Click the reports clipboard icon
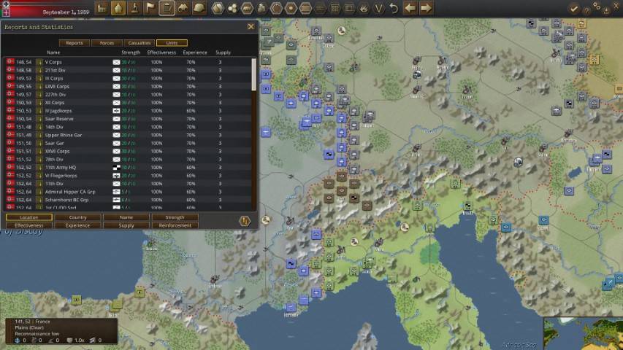 167,8
